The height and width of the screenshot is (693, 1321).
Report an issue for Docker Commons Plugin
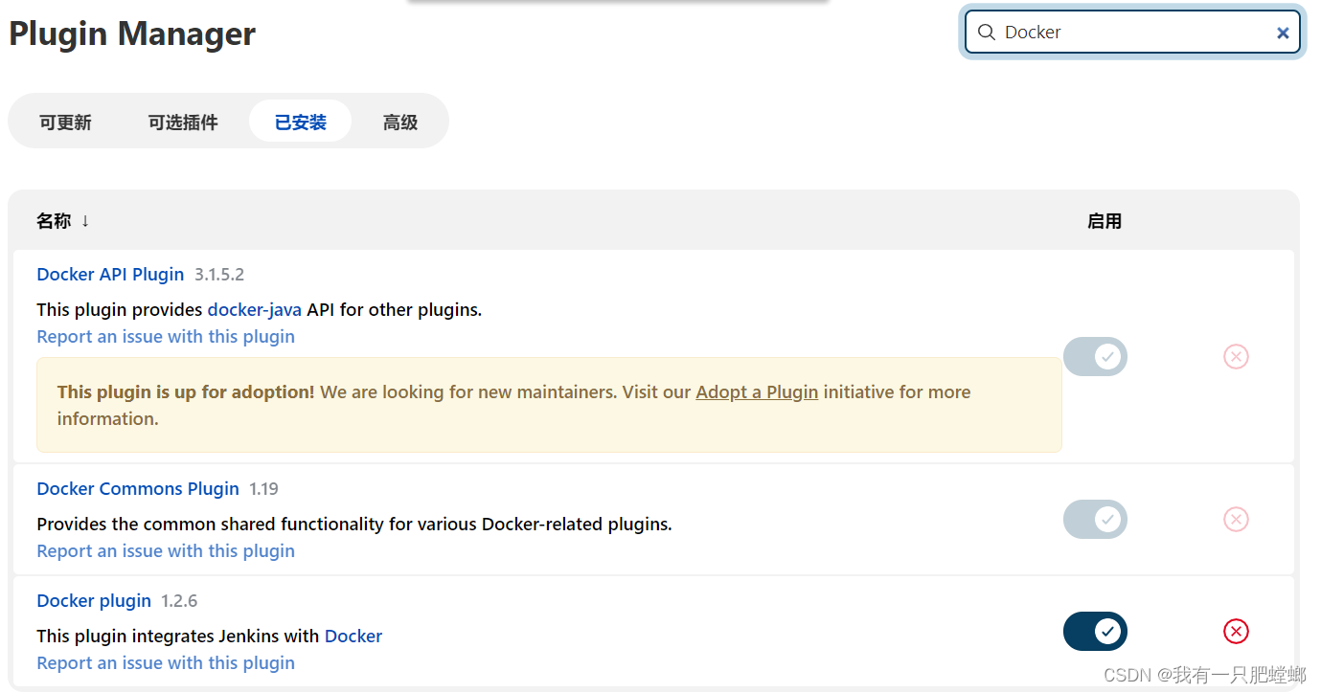[166, 551]
